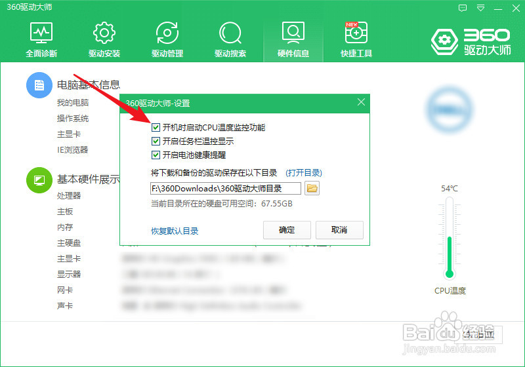Select 操作系统 in the info list
Screen dimensions: 525x367
pos(73,119)
